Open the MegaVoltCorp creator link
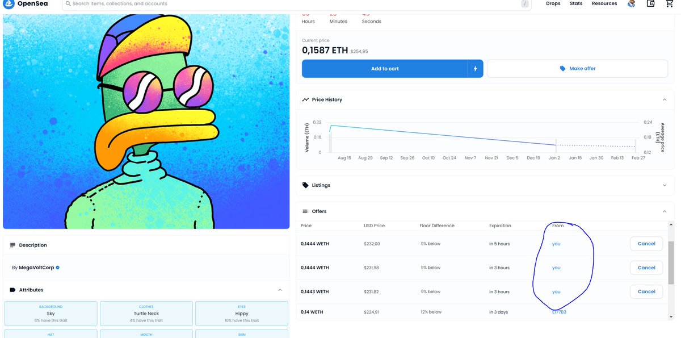The height and width of the screenshot is (338, 681). click(37, 268)
